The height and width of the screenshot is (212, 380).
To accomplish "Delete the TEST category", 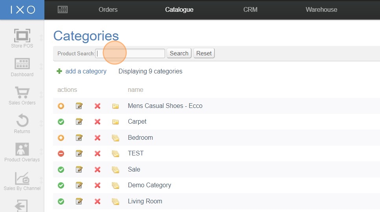I will click(97, 154).
